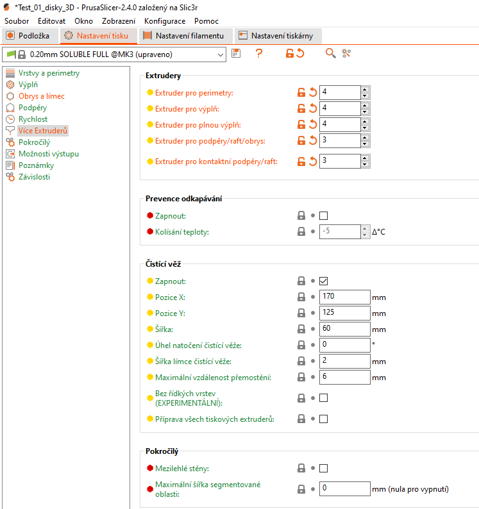Click Maximální šířka segmentované oblasti field

(344, 488)
